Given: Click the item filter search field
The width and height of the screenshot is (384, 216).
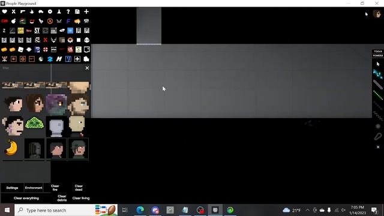Looking at the screenshot, I should 43,68.
